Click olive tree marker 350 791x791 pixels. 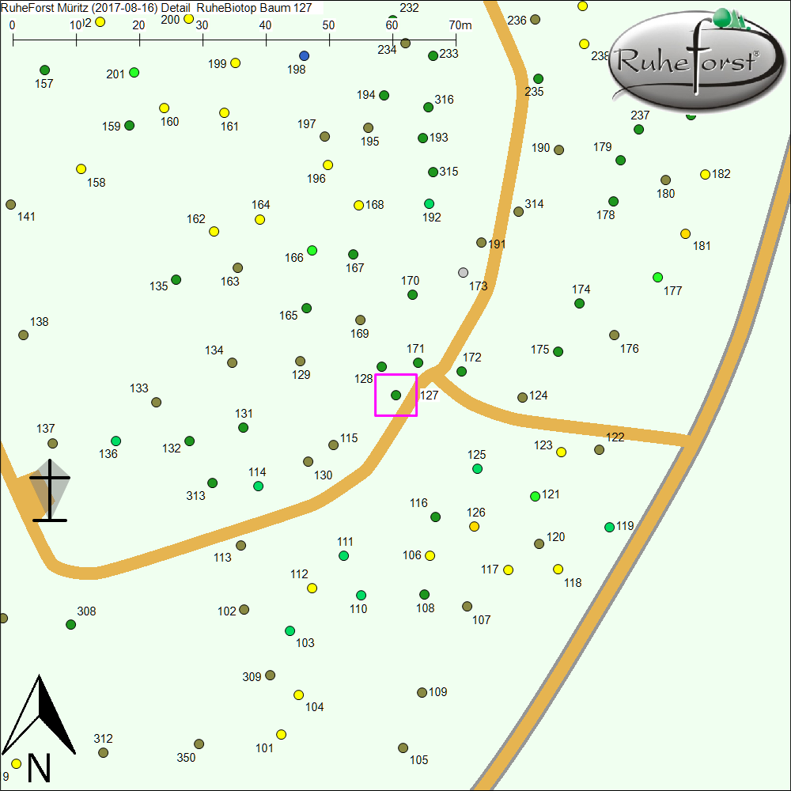pyautogui.click(x=199, y=744)
